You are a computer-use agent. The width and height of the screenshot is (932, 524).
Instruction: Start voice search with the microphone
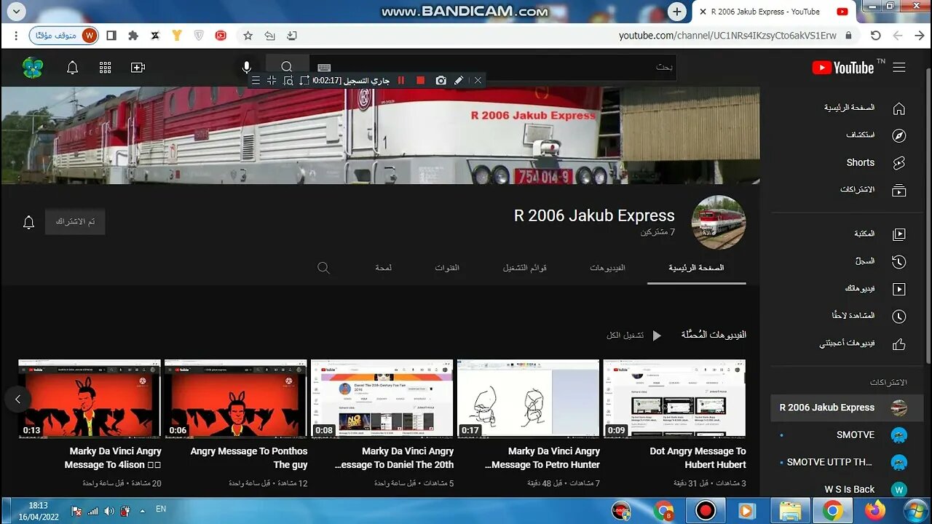click(247, 68)
